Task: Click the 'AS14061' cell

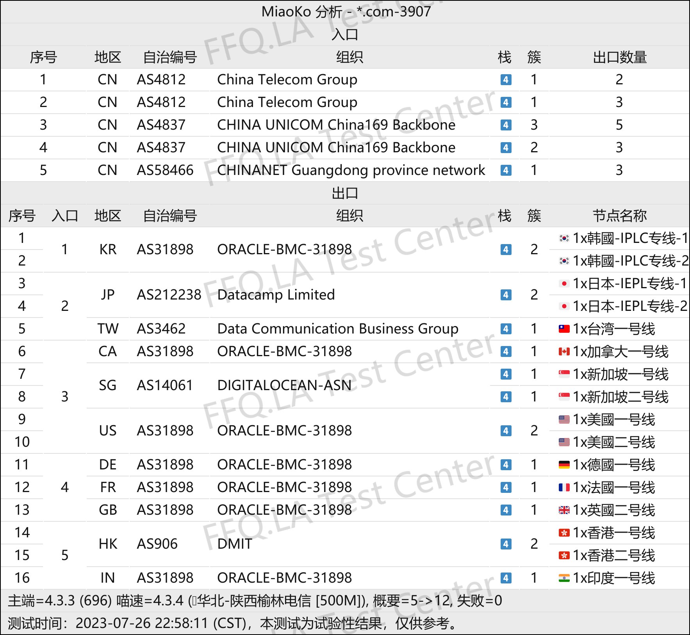Action: pos(165,385)
